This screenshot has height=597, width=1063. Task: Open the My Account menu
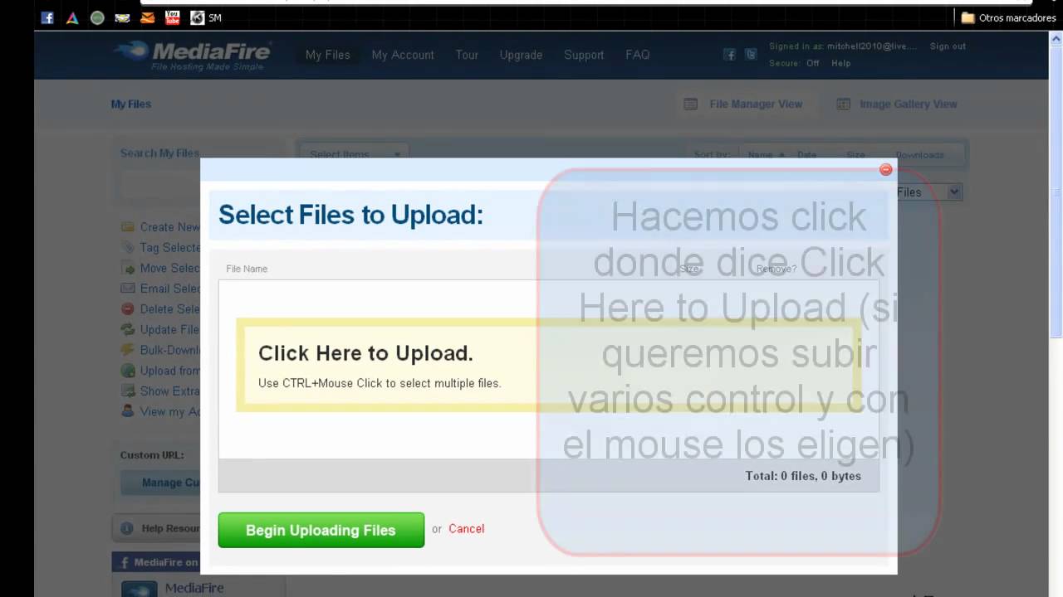[403, 55]
